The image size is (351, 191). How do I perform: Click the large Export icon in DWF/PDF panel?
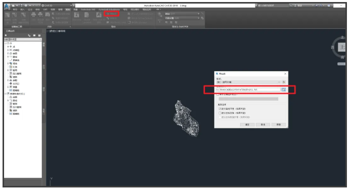(160, 15)
